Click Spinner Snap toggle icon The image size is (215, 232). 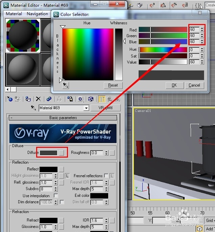click(x=185, y=5)
